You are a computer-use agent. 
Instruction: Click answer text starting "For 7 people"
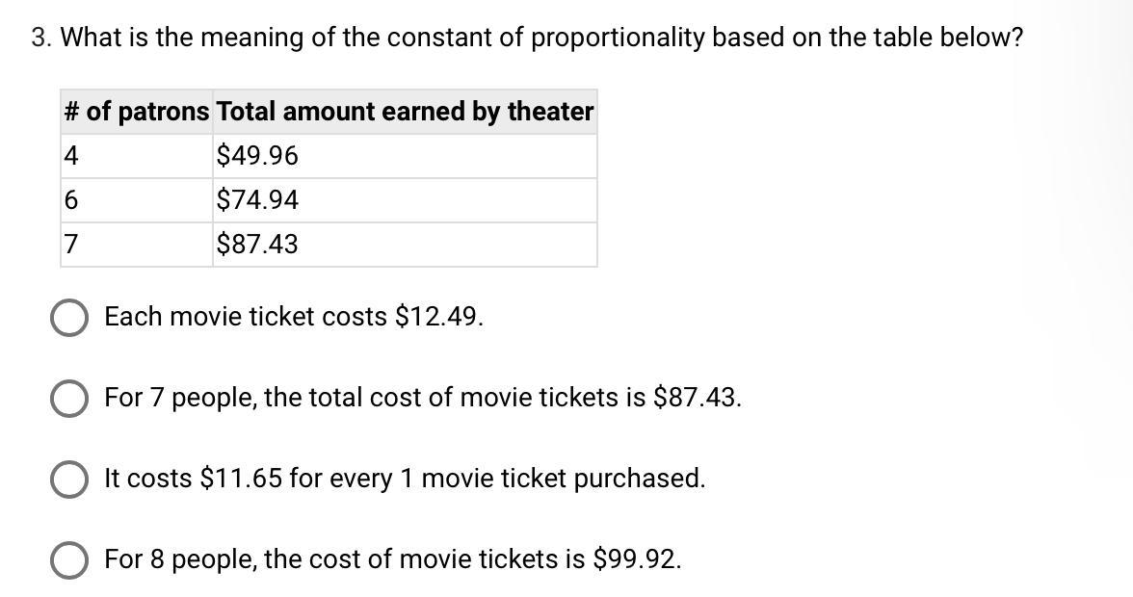click(x=423, y=398)
